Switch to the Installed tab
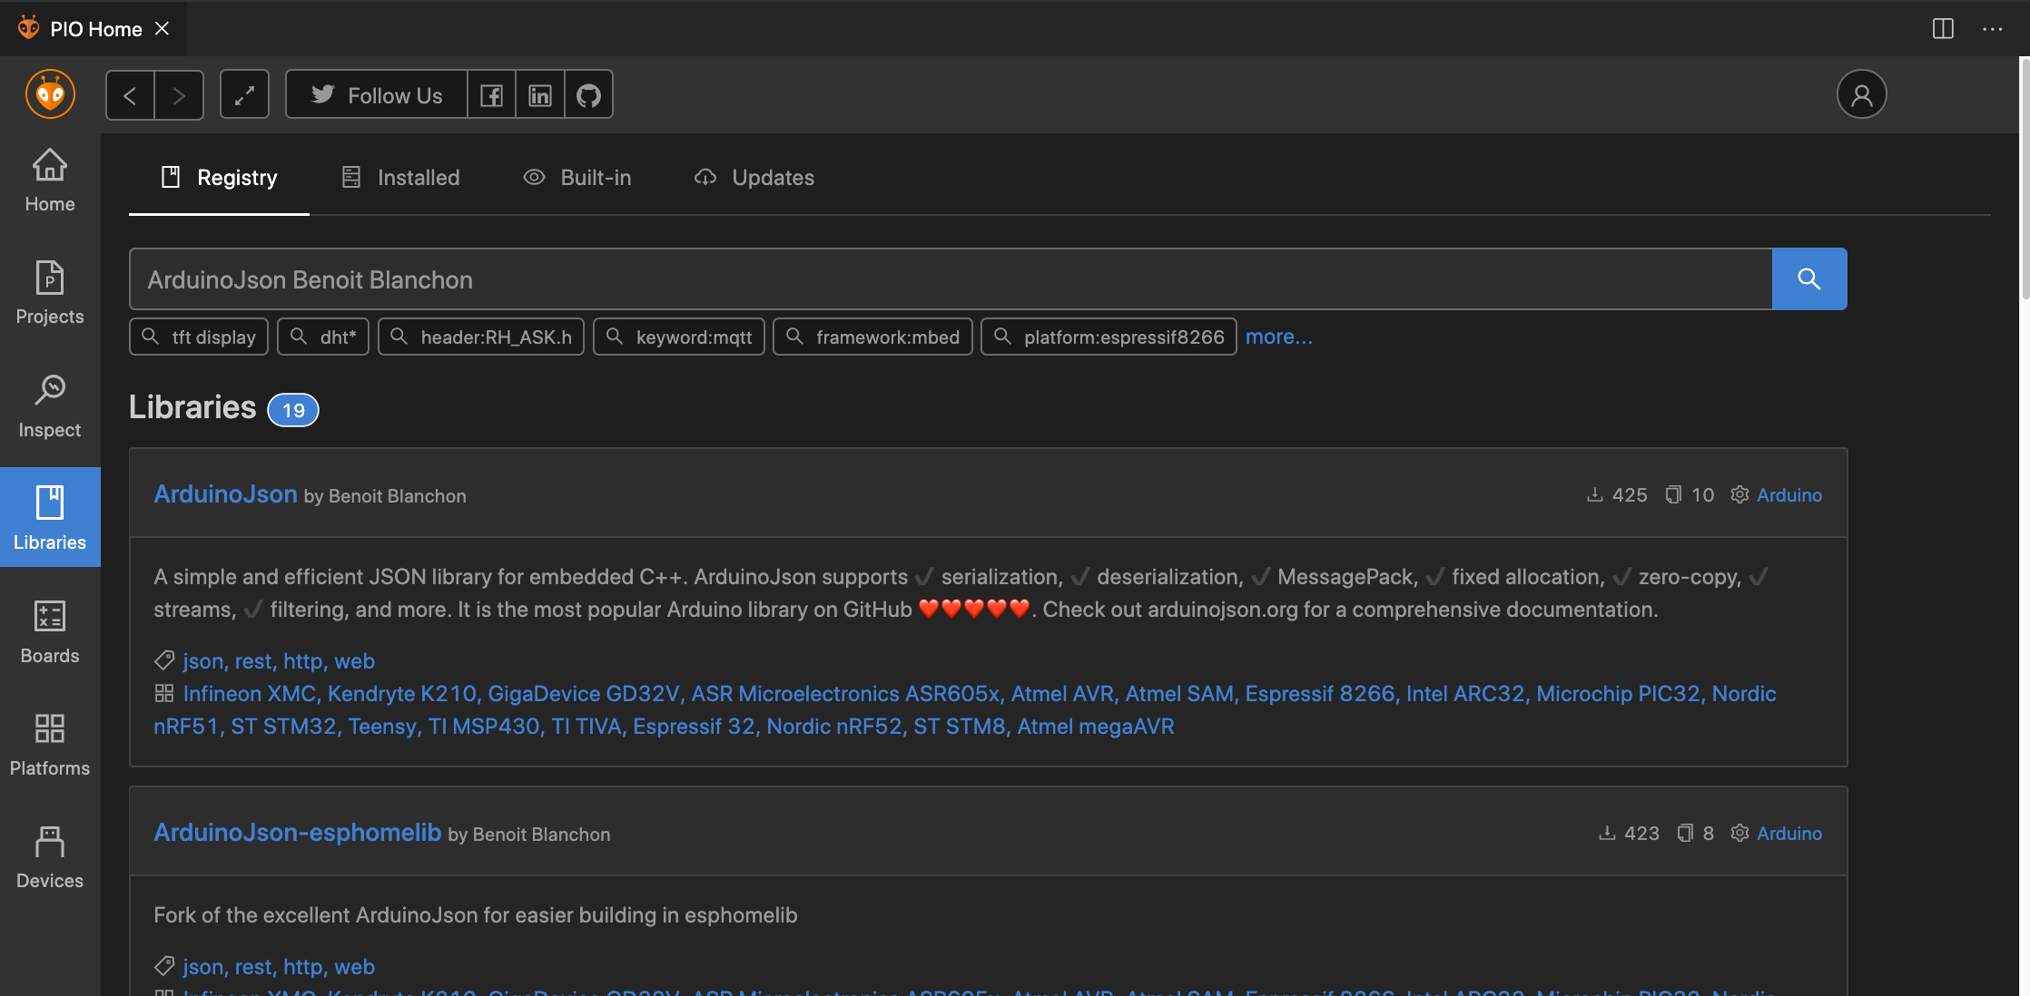The image size is (2030, 996). [400, 178]
